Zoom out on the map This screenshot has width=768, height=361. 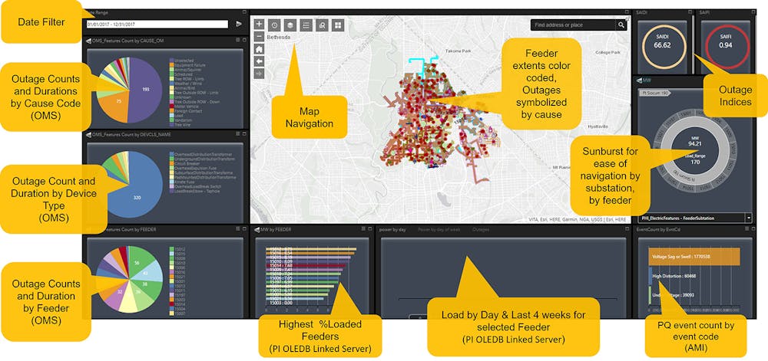(x=259, y=36)
